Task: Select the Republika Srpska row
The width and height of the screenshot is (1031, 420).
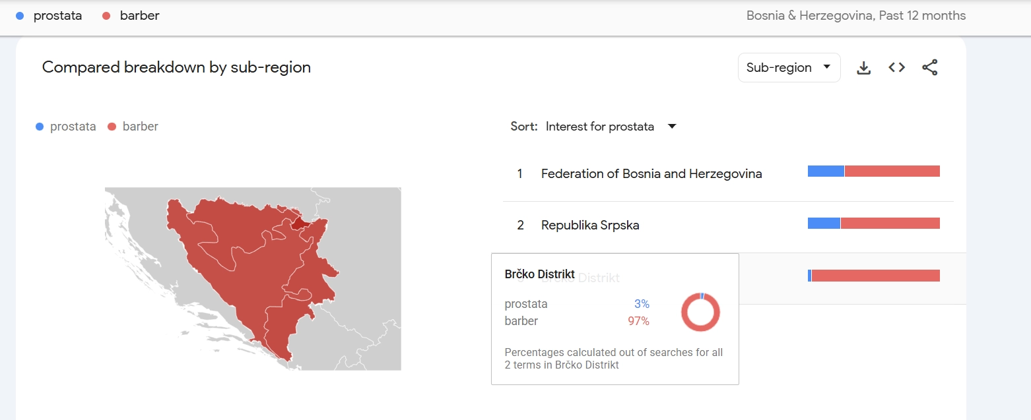Action: tap(589, 225)
